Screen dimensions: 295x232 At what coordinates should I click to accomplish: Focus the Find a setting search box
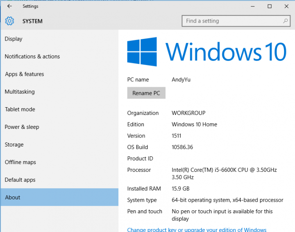click(x=236, y=21)
